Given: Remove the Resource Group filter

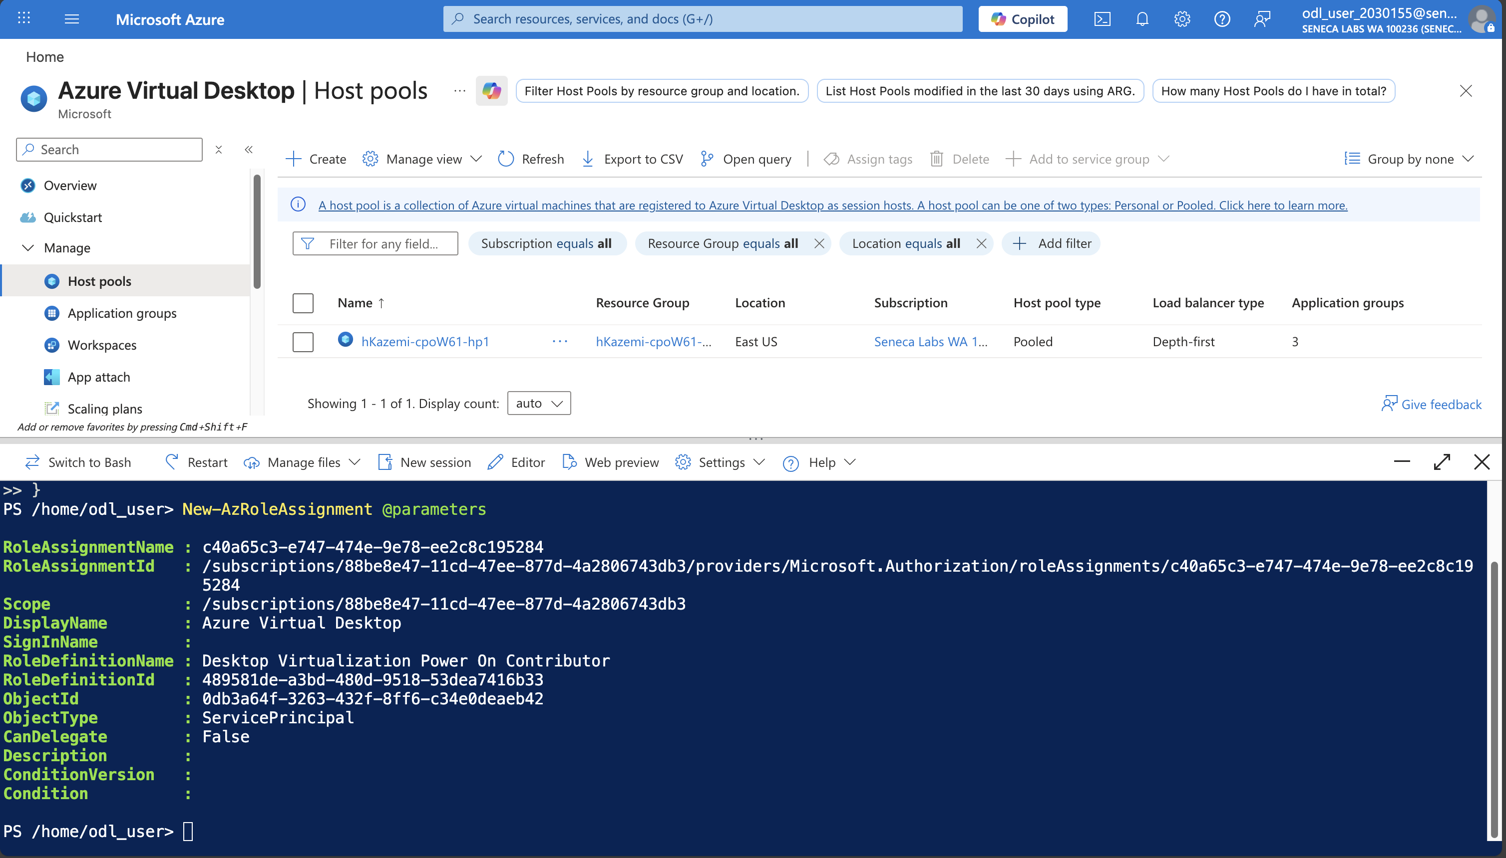Looking at the screenshot, I should tap(819, 243).
